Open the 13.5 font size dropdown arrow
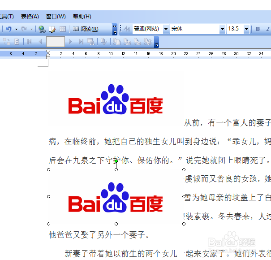 click(247, 29)
